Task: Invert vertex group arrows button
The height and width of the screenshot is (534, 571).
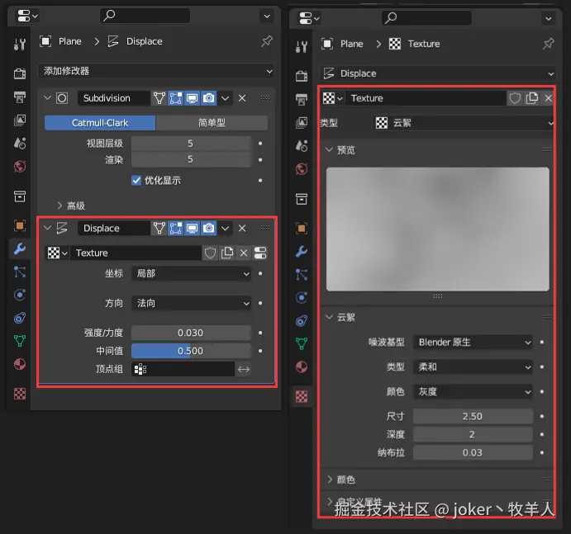Action: (x=244, y=369)
